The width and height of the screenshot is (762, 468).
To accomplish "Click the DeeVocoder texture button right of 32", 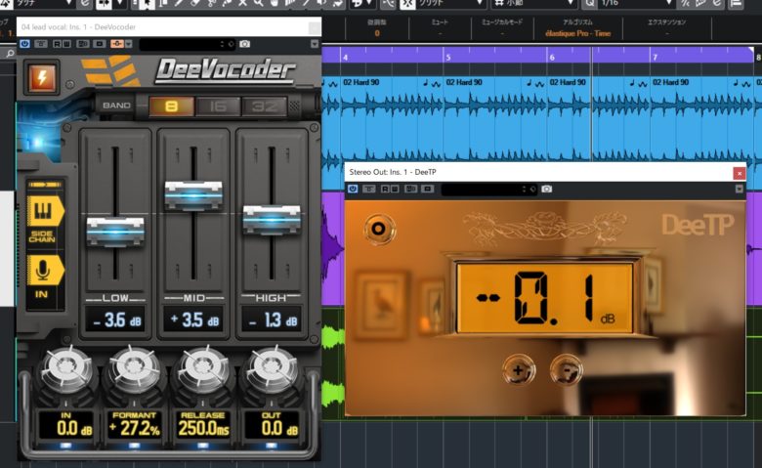I will (x=294, y=106).
